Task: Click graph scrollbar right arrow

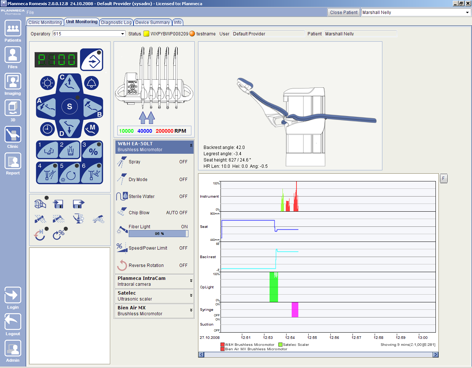Action: pyautogui.click(x=435, y=355)
